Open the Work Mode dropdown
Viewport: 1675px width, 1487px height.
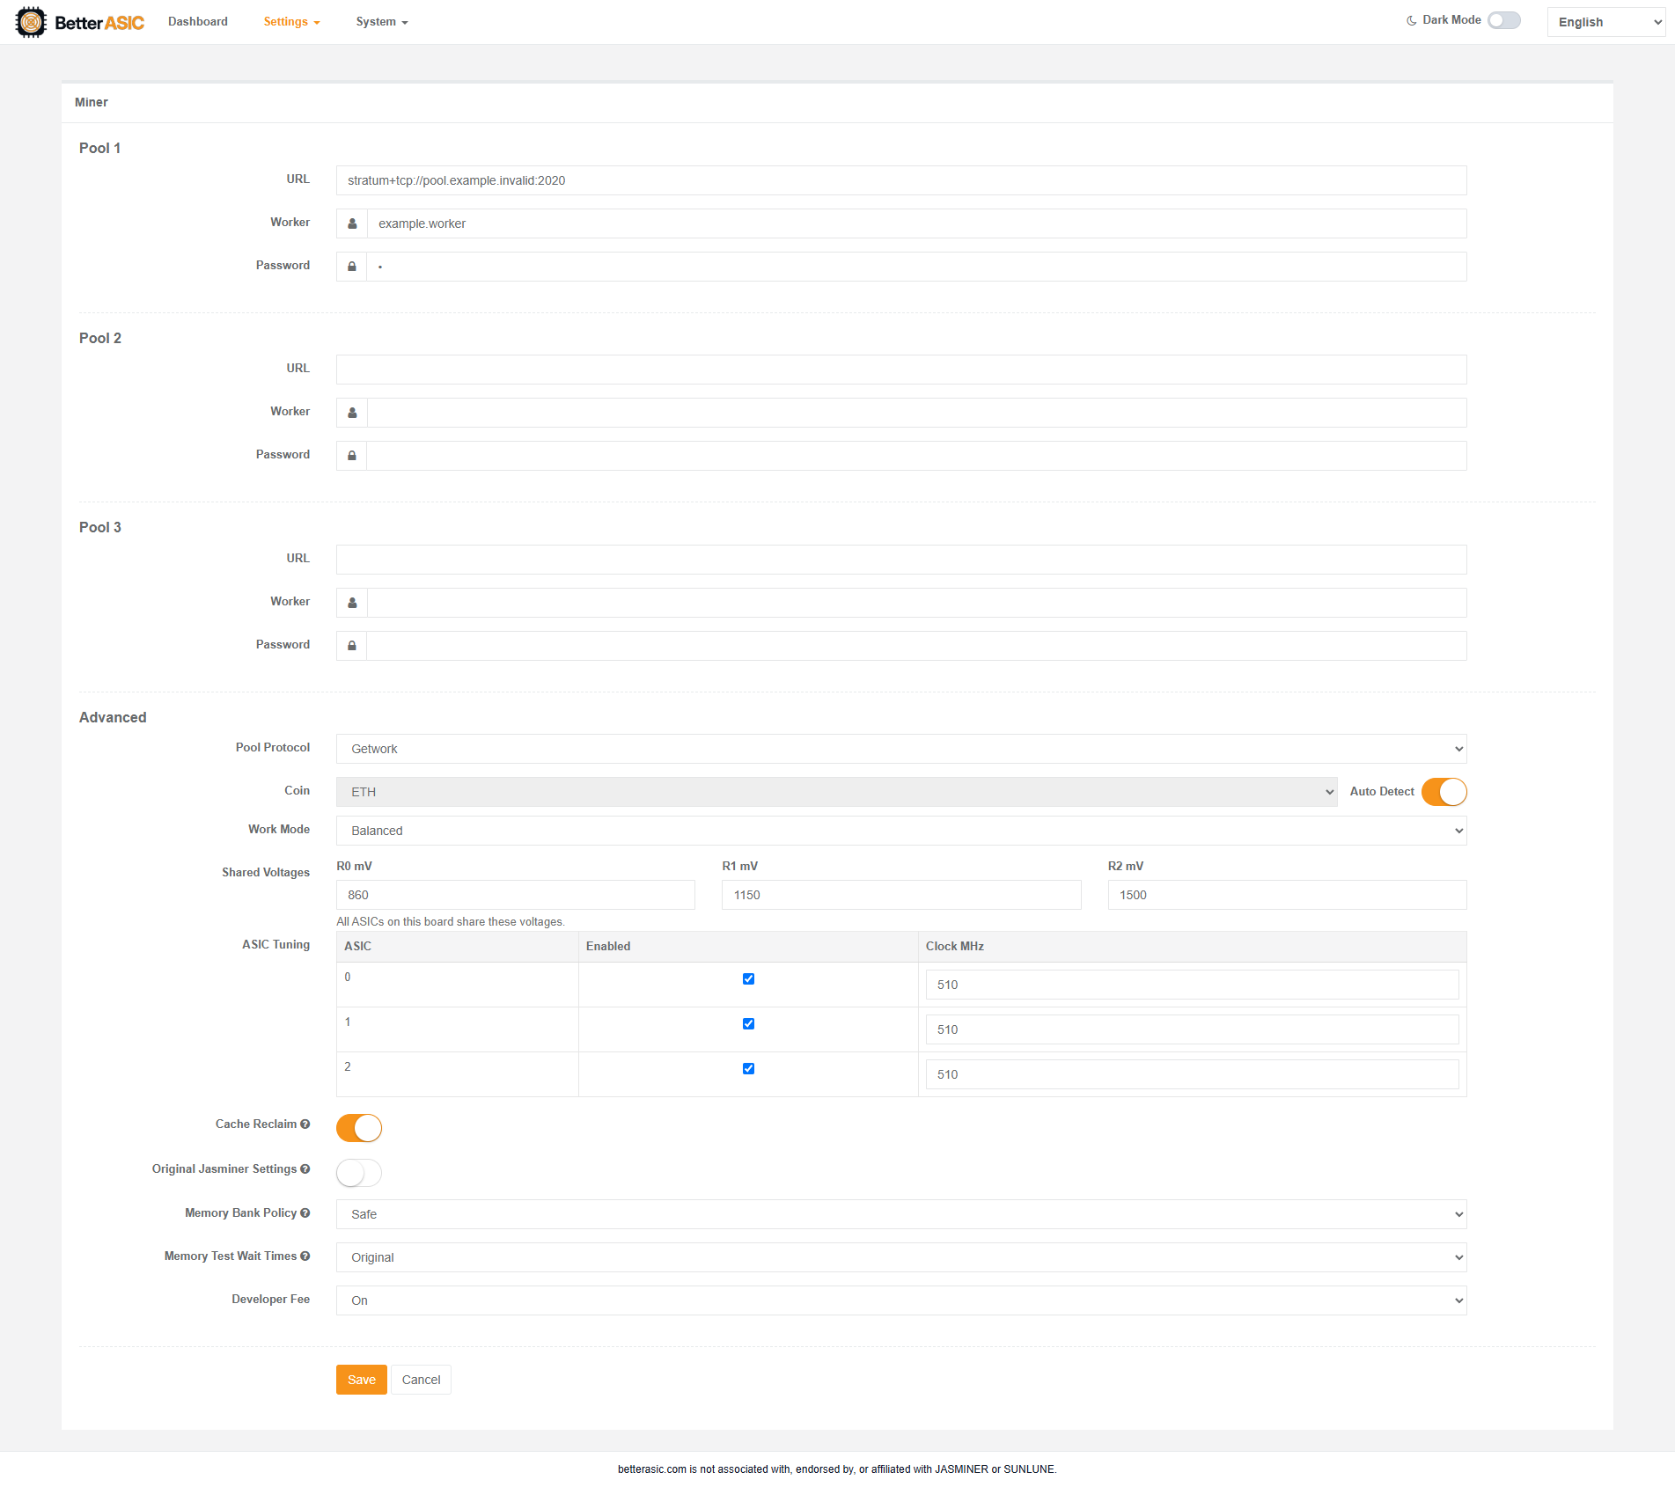click(901, 831)
